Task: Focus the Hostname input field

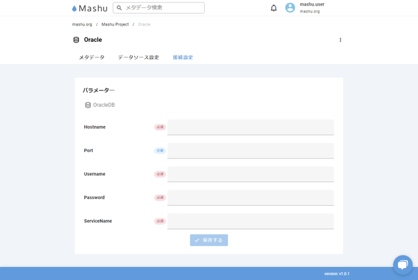Action: (x=250, y=127)
